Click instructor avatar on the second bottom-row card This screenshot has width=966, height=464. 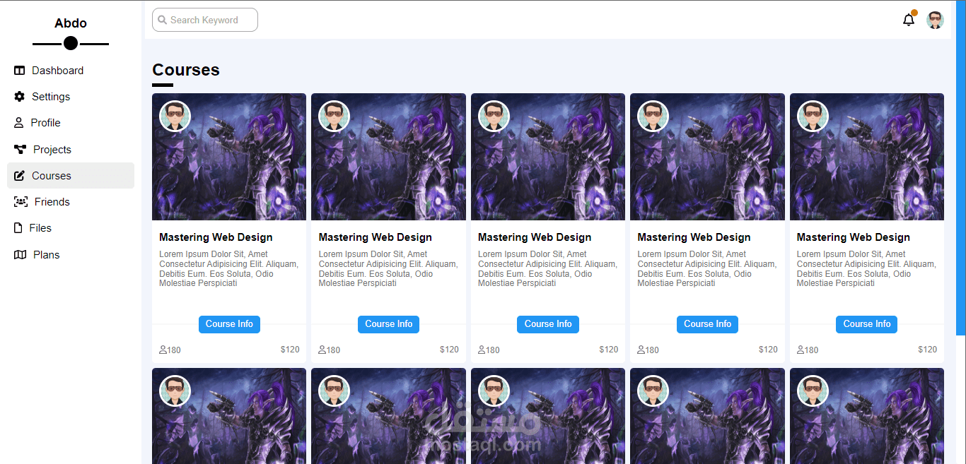(x=334, y=391)
